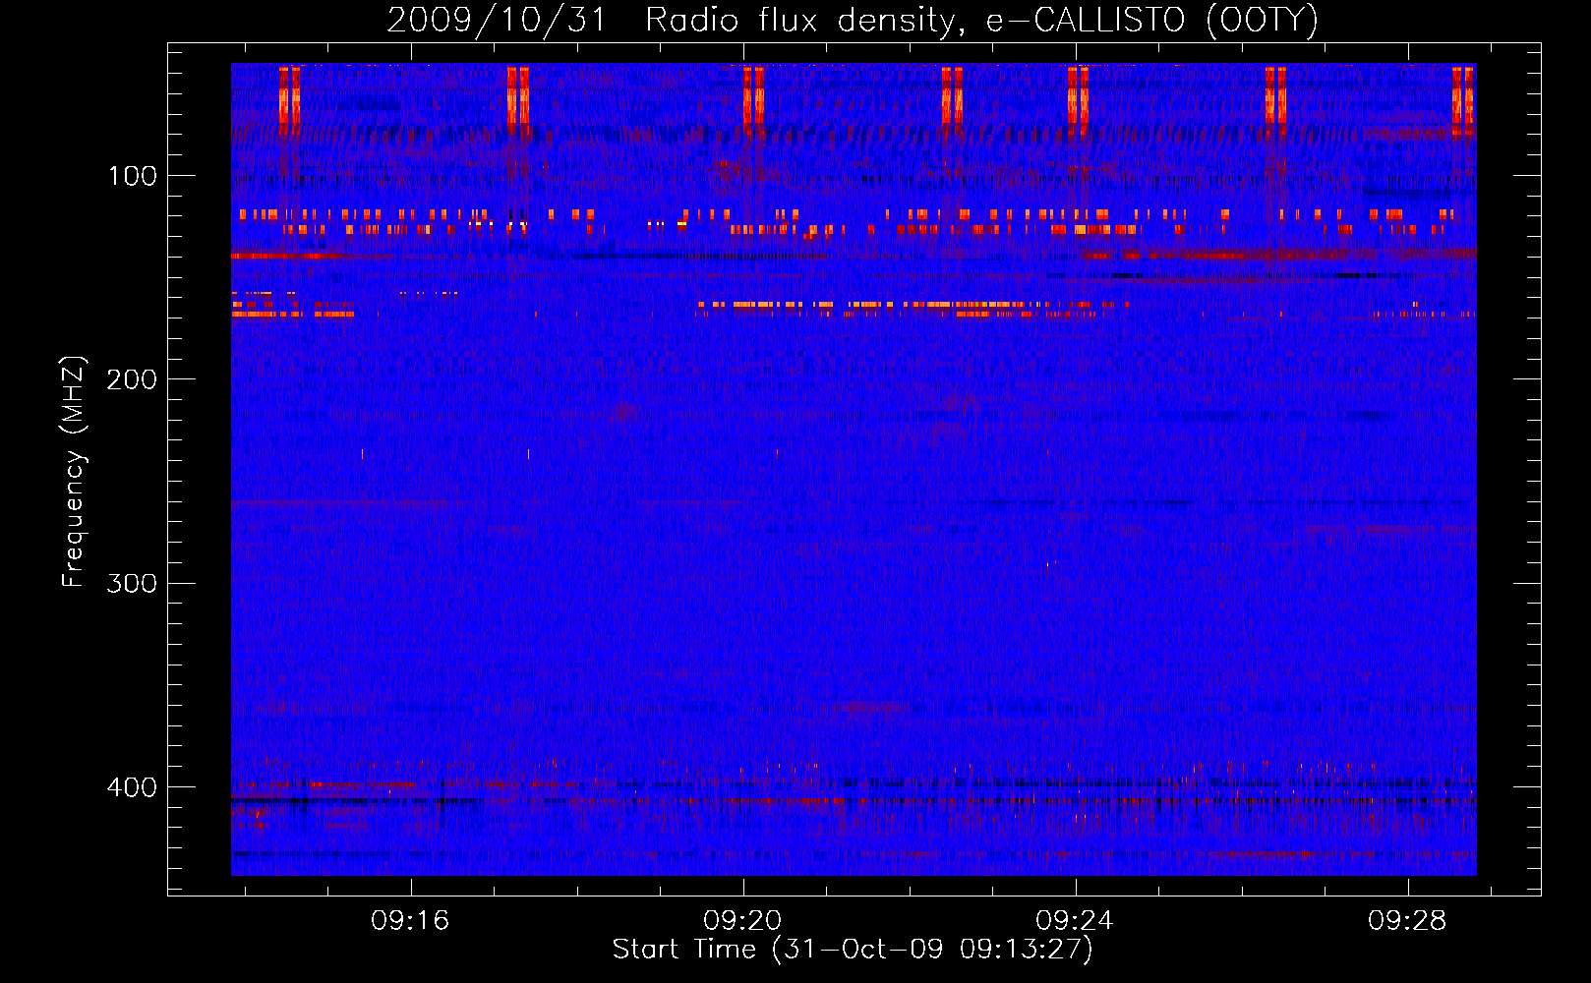Click the 100 frequency tick label

(x=132, y=177)
